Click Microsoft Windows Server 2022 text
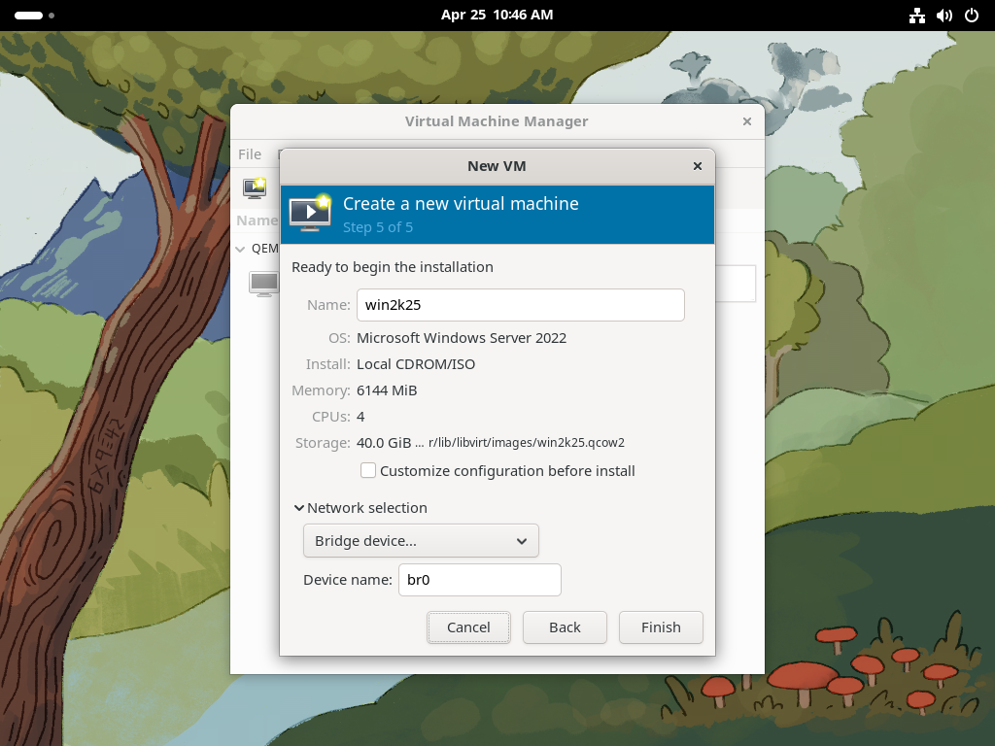Viewport: 995px width, 746px height. [462, 338]
